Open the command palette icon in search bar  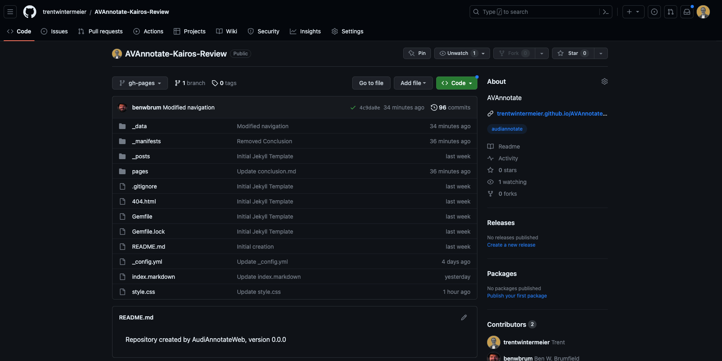(x=606, y=12)
